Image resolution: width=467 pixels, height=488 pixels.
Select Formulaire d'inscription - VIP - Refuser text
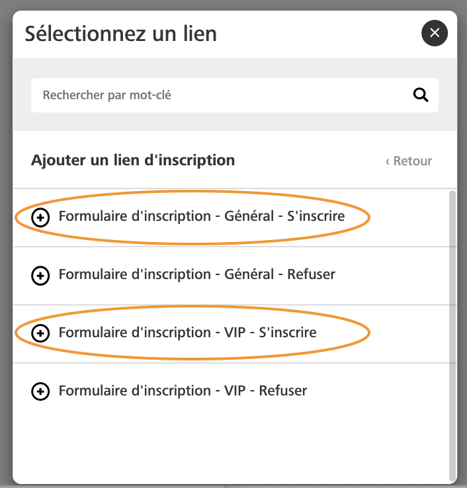pyautogui.click(x=183, y=391)
